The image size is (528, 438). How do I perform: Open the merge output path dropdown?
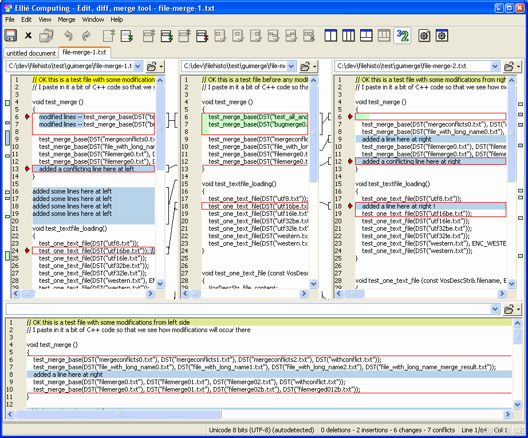point(495,309)
